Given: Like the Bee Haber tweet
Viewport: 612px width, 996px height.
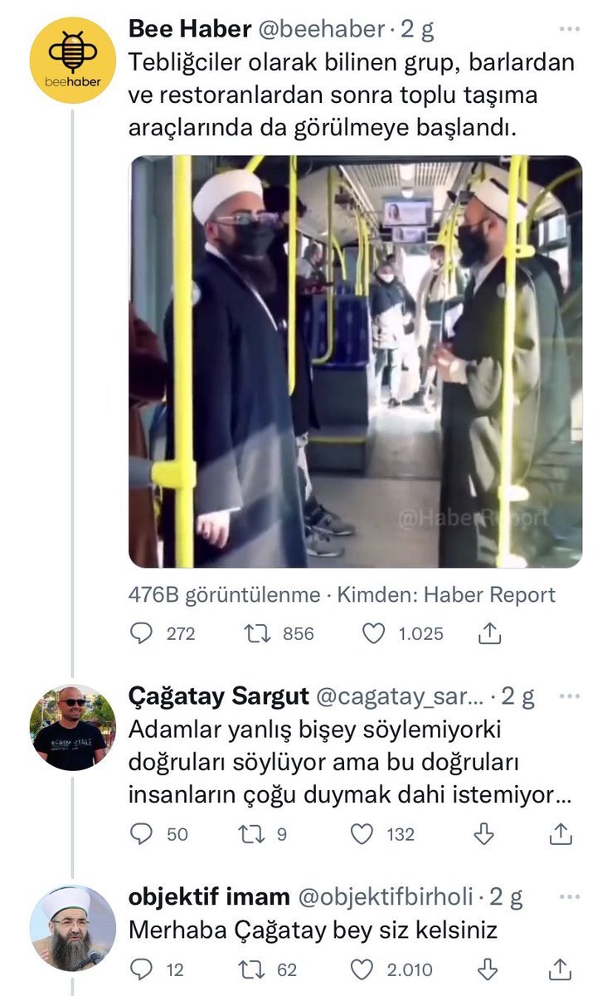Looking at the screenshot, I should click(375, 634).
